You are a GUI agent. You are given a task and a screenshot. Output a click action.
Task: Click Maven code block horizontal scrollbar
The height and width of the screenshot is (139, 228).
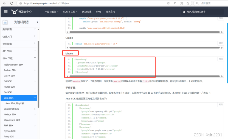pos(145,76)
